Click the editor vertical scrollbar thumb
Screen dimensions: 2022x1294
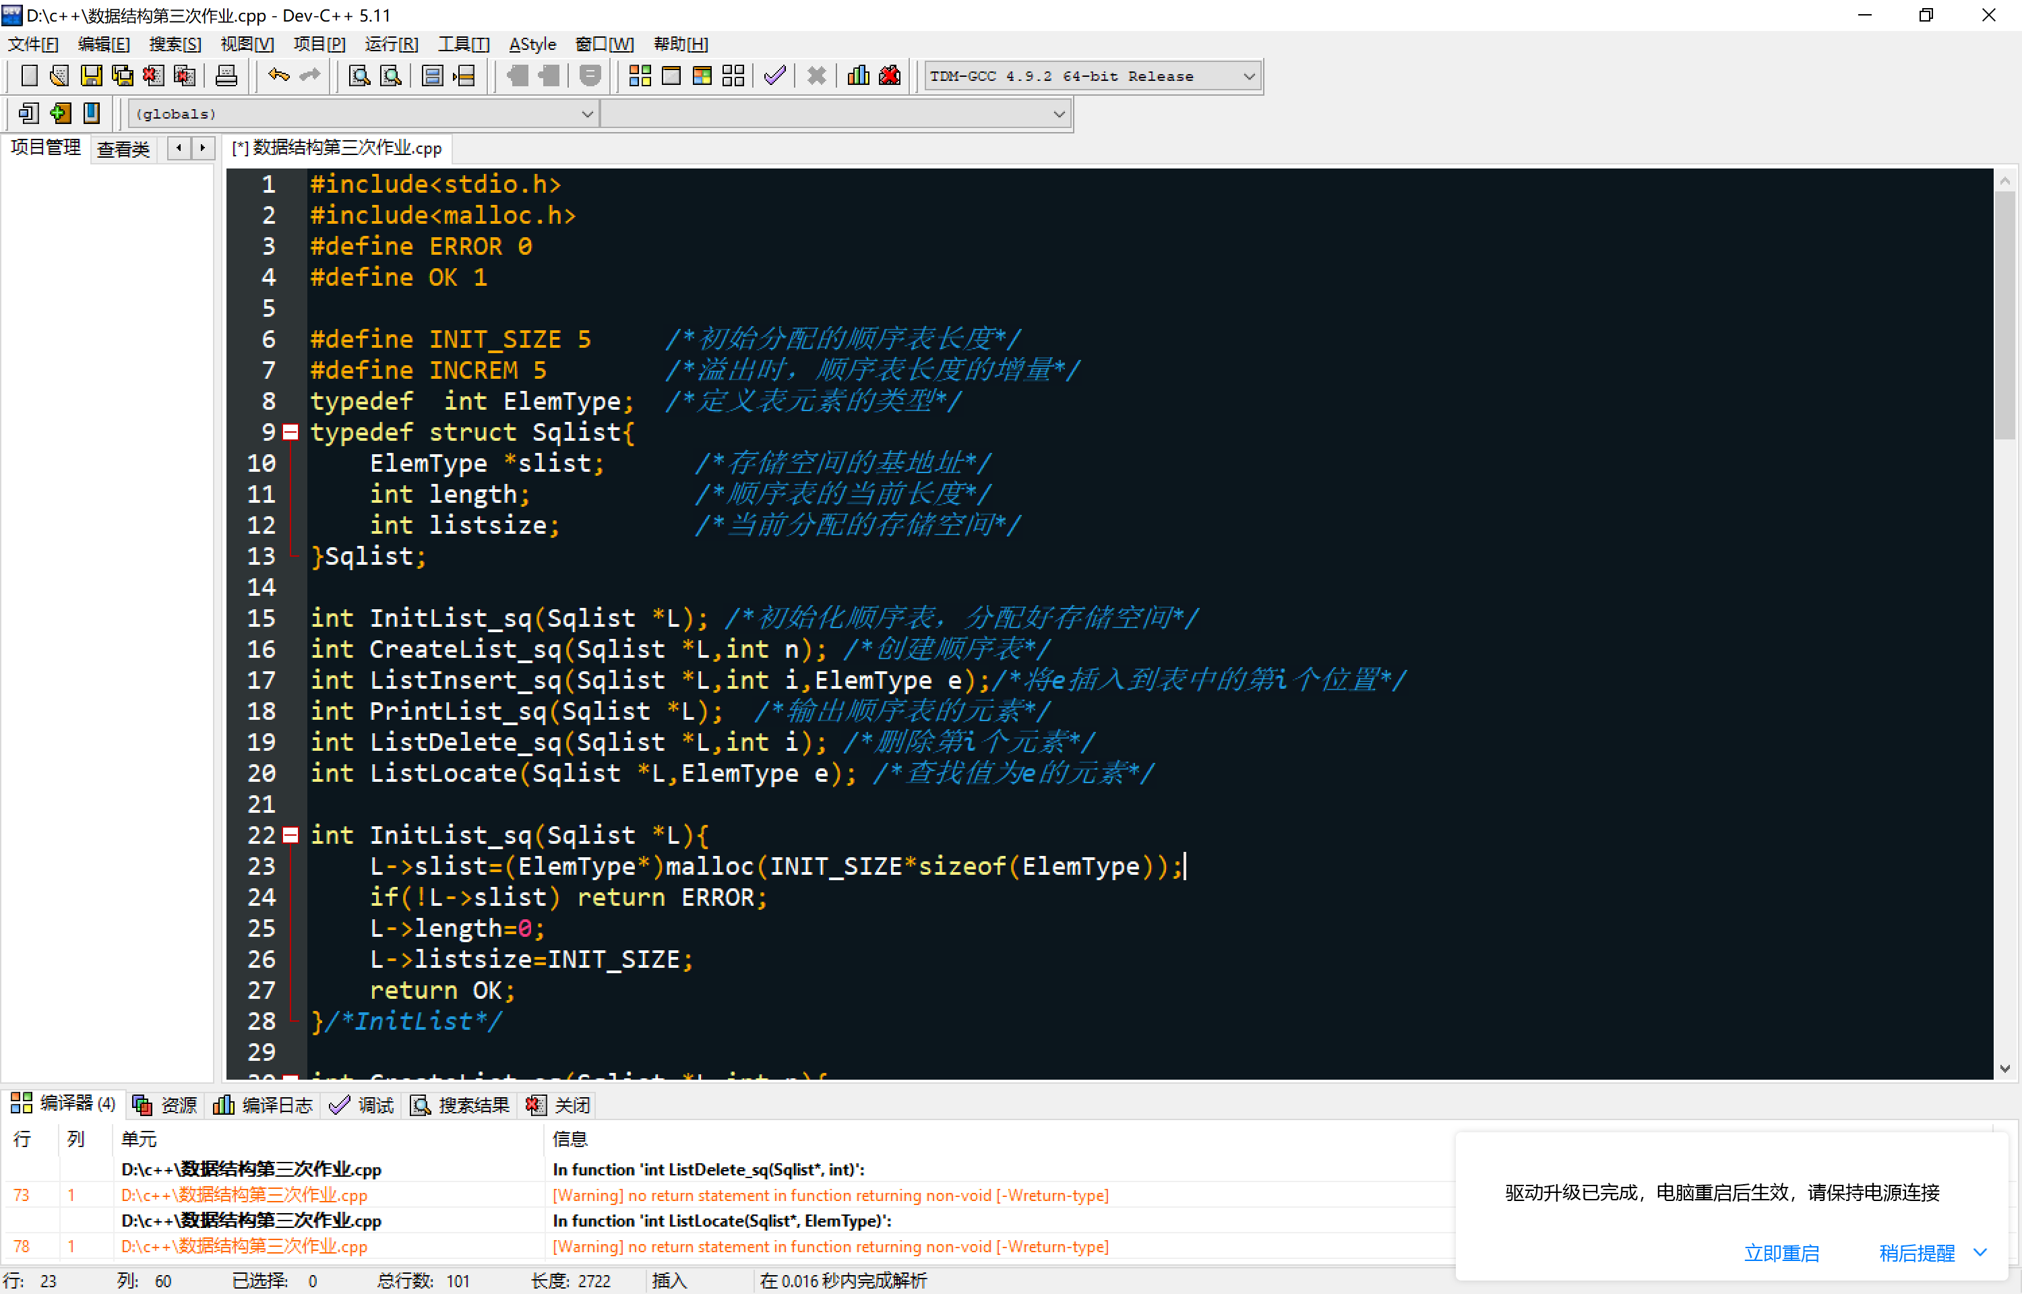[2004, 315]
